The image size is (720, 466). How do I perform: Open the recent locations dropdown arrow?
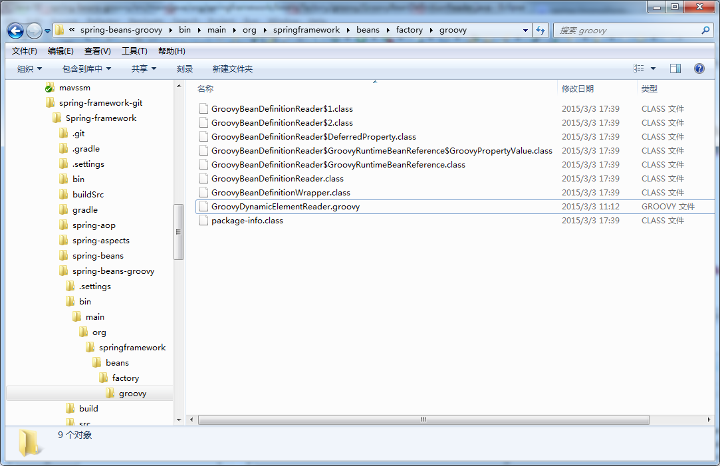point(47,31)
